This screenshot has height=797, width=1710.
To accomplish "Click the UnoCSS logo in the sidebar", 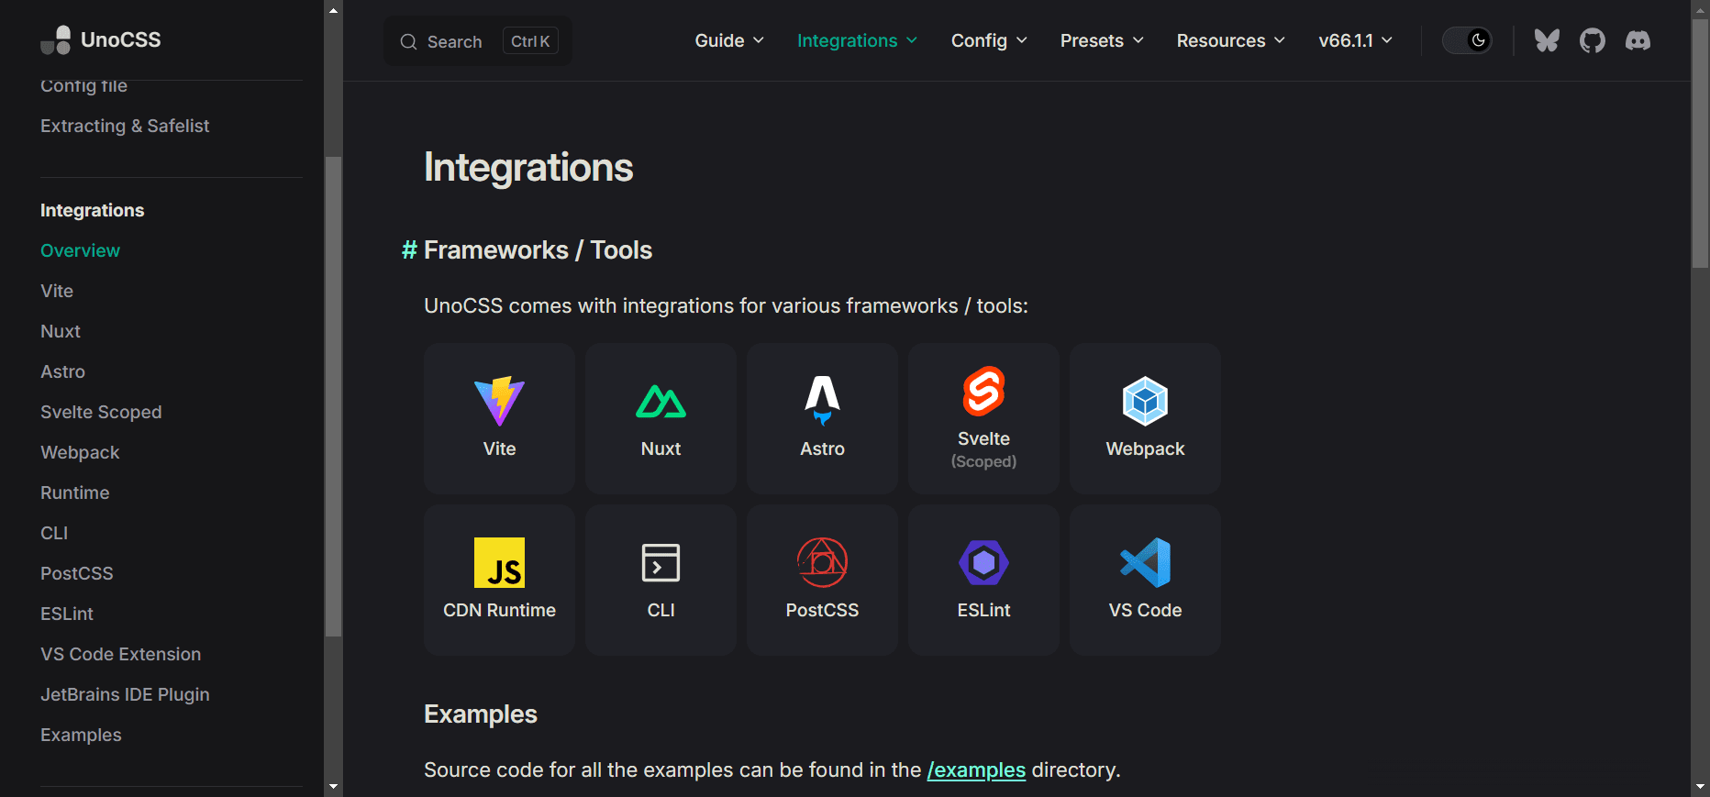I will pyautogui.click(x=101, y=39).
